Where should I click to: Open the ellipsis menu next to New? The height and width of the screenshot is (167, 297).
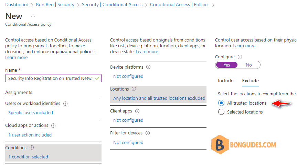point(33,16)
